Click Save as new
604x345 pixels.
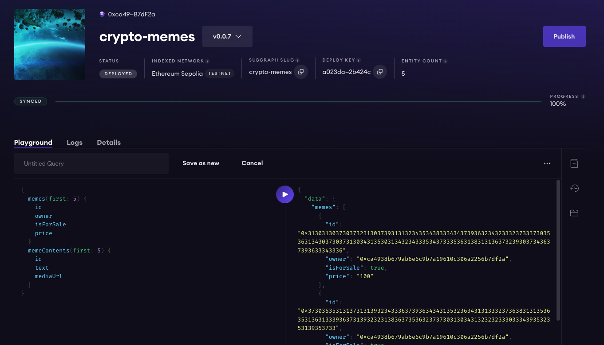tap(201, 163)
